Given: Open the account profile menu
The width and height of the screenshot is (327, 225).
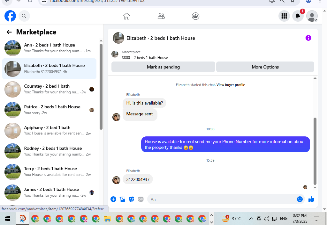Looking at the screenshot, I should pos(312,16).
